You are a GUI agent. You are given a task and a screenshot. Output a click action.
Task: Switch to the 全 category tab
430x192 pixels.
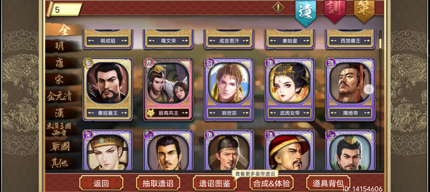(64, 29)
